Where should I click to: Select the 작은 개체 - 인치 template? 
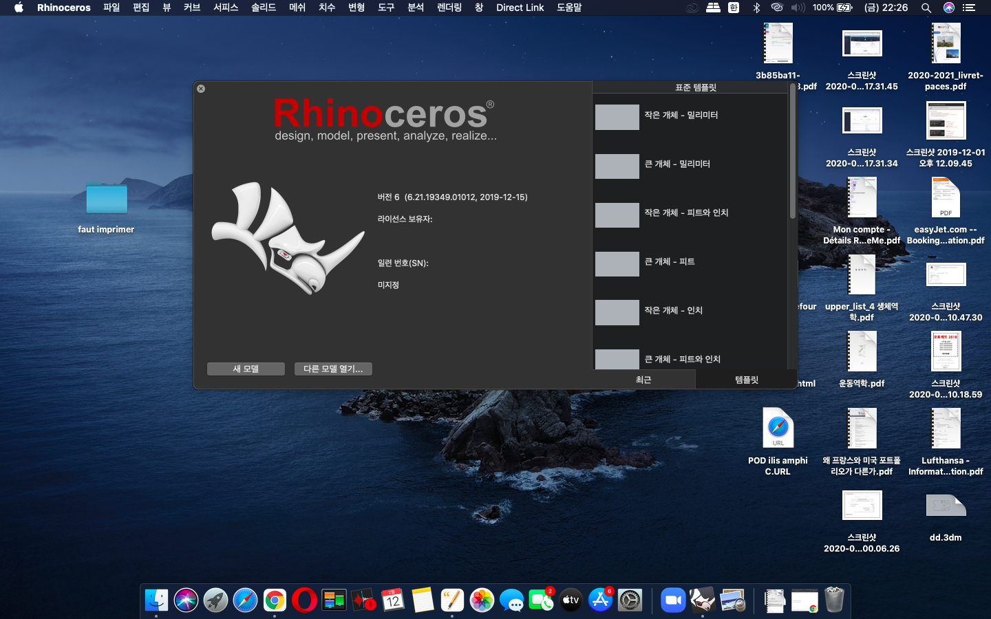(690, 312)
